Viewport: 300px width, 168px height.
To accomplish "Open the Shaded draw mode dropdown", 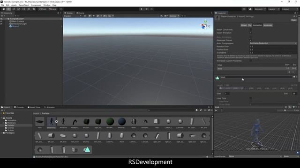I will pyautogui.click(x=72, y=16).
